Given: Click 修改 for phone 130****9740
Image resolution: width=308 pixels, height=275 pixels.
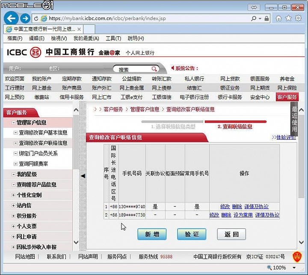Looking at the screenshot, I should [225, 206].
